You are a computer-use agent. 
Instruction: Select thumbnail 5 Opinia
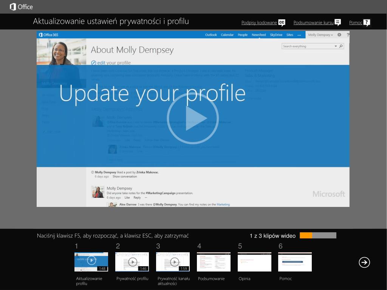pos(254,262)
